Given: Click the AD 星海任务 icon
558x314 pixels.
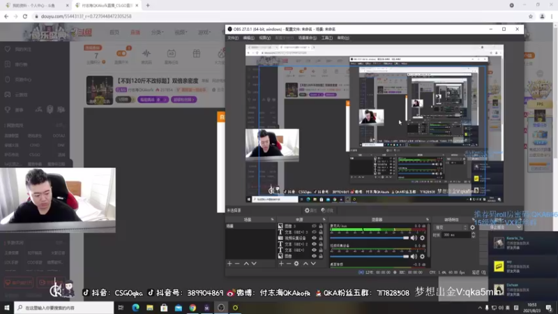Looking at the screenshot, I should [171, 54].
